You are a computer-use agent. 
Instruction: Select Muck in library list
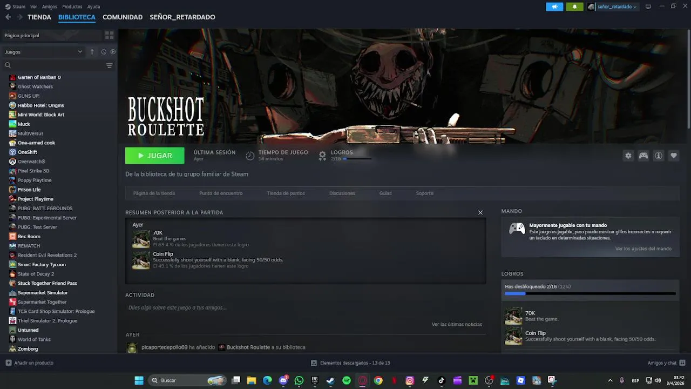(x=24, y=124)
